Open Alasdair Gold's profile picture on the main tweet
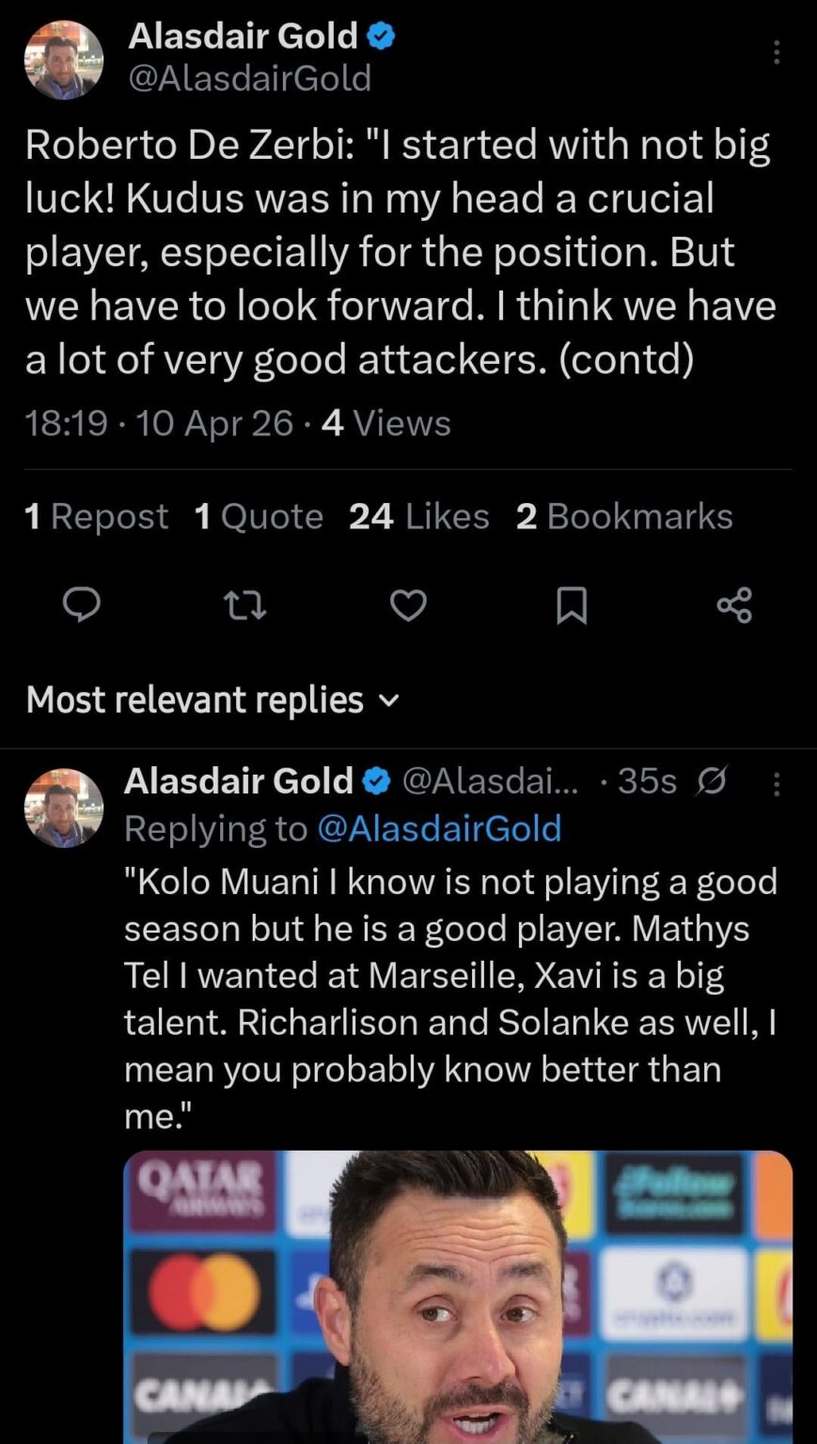The height and width of the screenshot is (1444, 817). tap(63, 59)
